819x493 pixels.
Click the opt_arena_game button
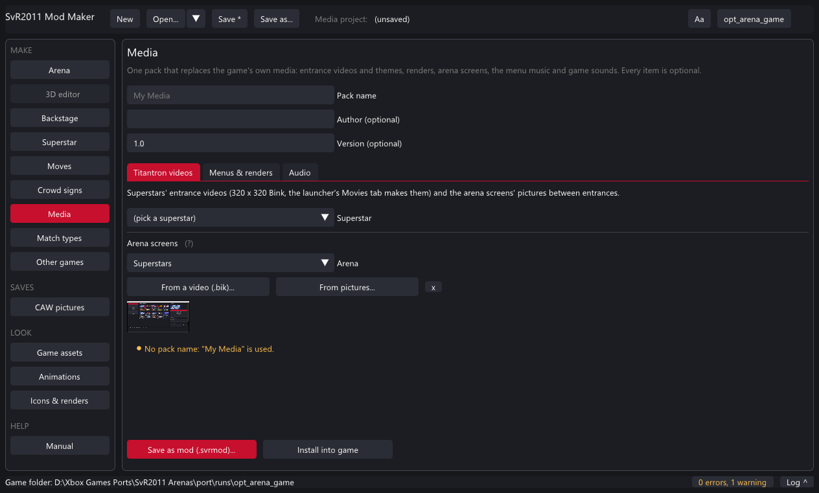[x=754, y=19]
